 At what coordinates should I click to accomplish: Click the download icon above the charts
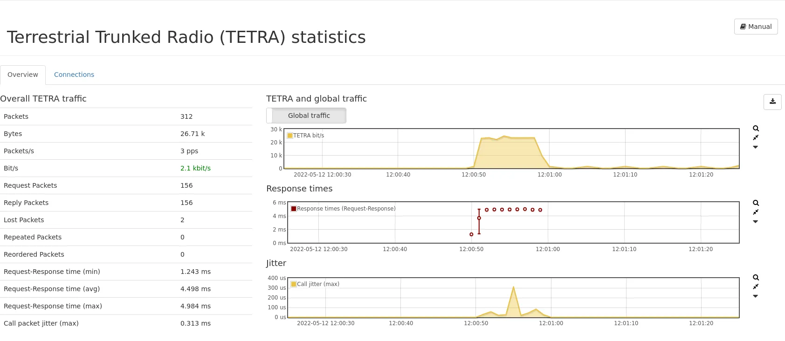point(772,102)
